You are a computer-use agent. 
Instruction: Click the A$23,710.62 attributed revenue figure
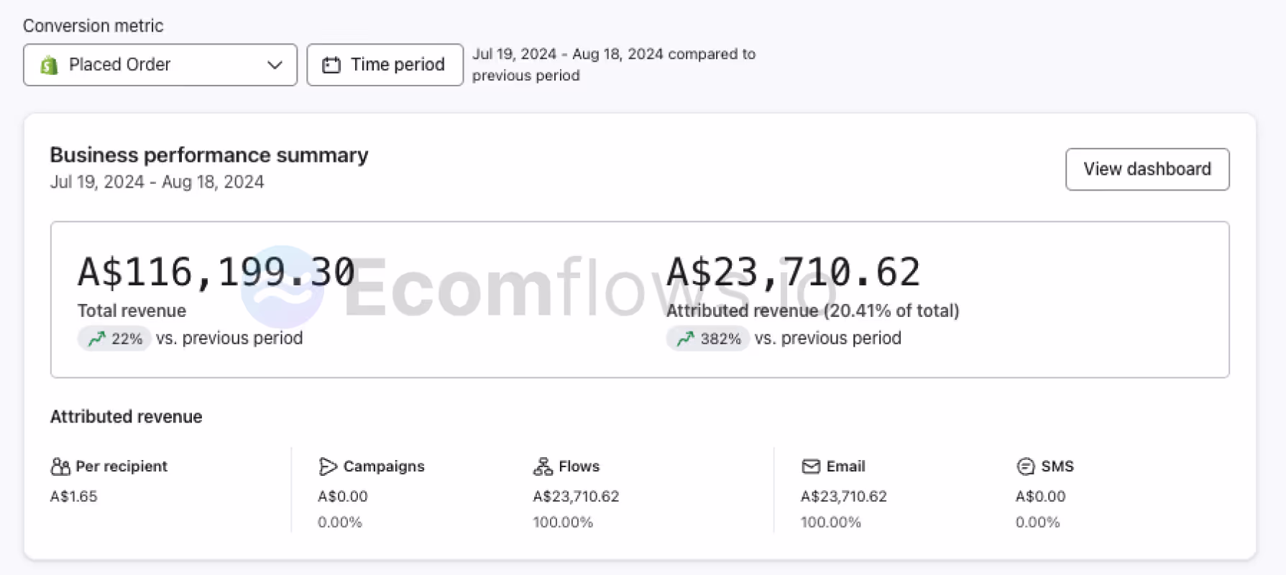click(794, 272)
